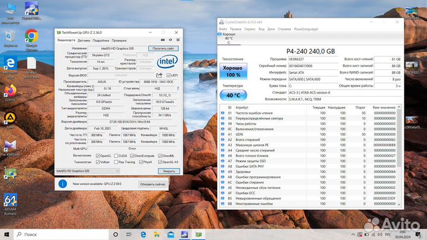Open Google Chrome desktop icon
Viewport: 427px width, 240px height.
31,40
